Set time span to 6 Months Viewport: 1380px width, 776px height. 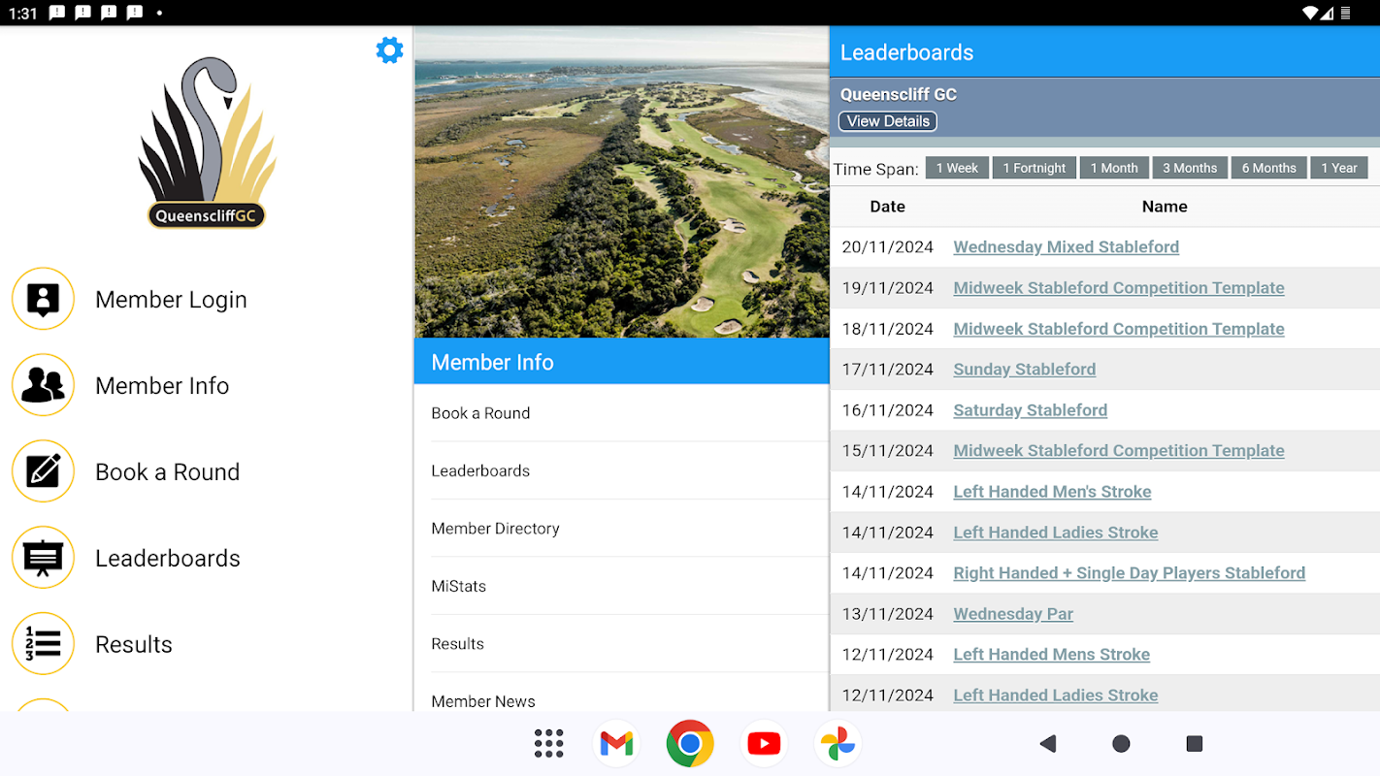coord(1268,168)
